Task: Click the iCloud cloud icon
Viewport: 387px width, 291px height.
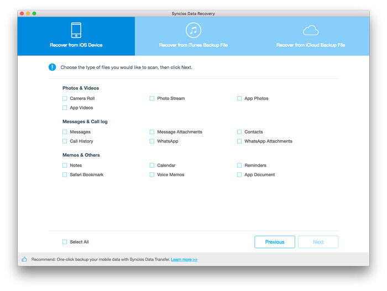Action: pos(311,30)
